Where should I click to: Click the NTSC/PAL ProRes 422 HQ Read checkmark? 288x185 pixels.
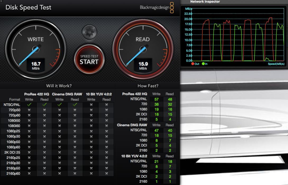pos(44,105)
